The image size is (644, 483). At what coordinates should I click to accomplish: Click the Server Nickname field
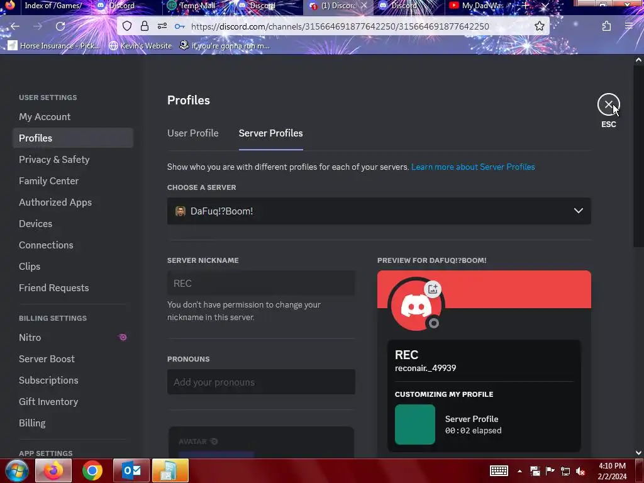261,283
